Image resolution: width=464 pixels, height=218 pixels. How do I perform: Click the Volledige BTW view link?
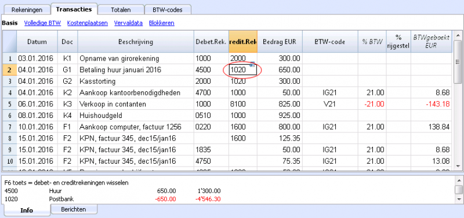point(42,23)
